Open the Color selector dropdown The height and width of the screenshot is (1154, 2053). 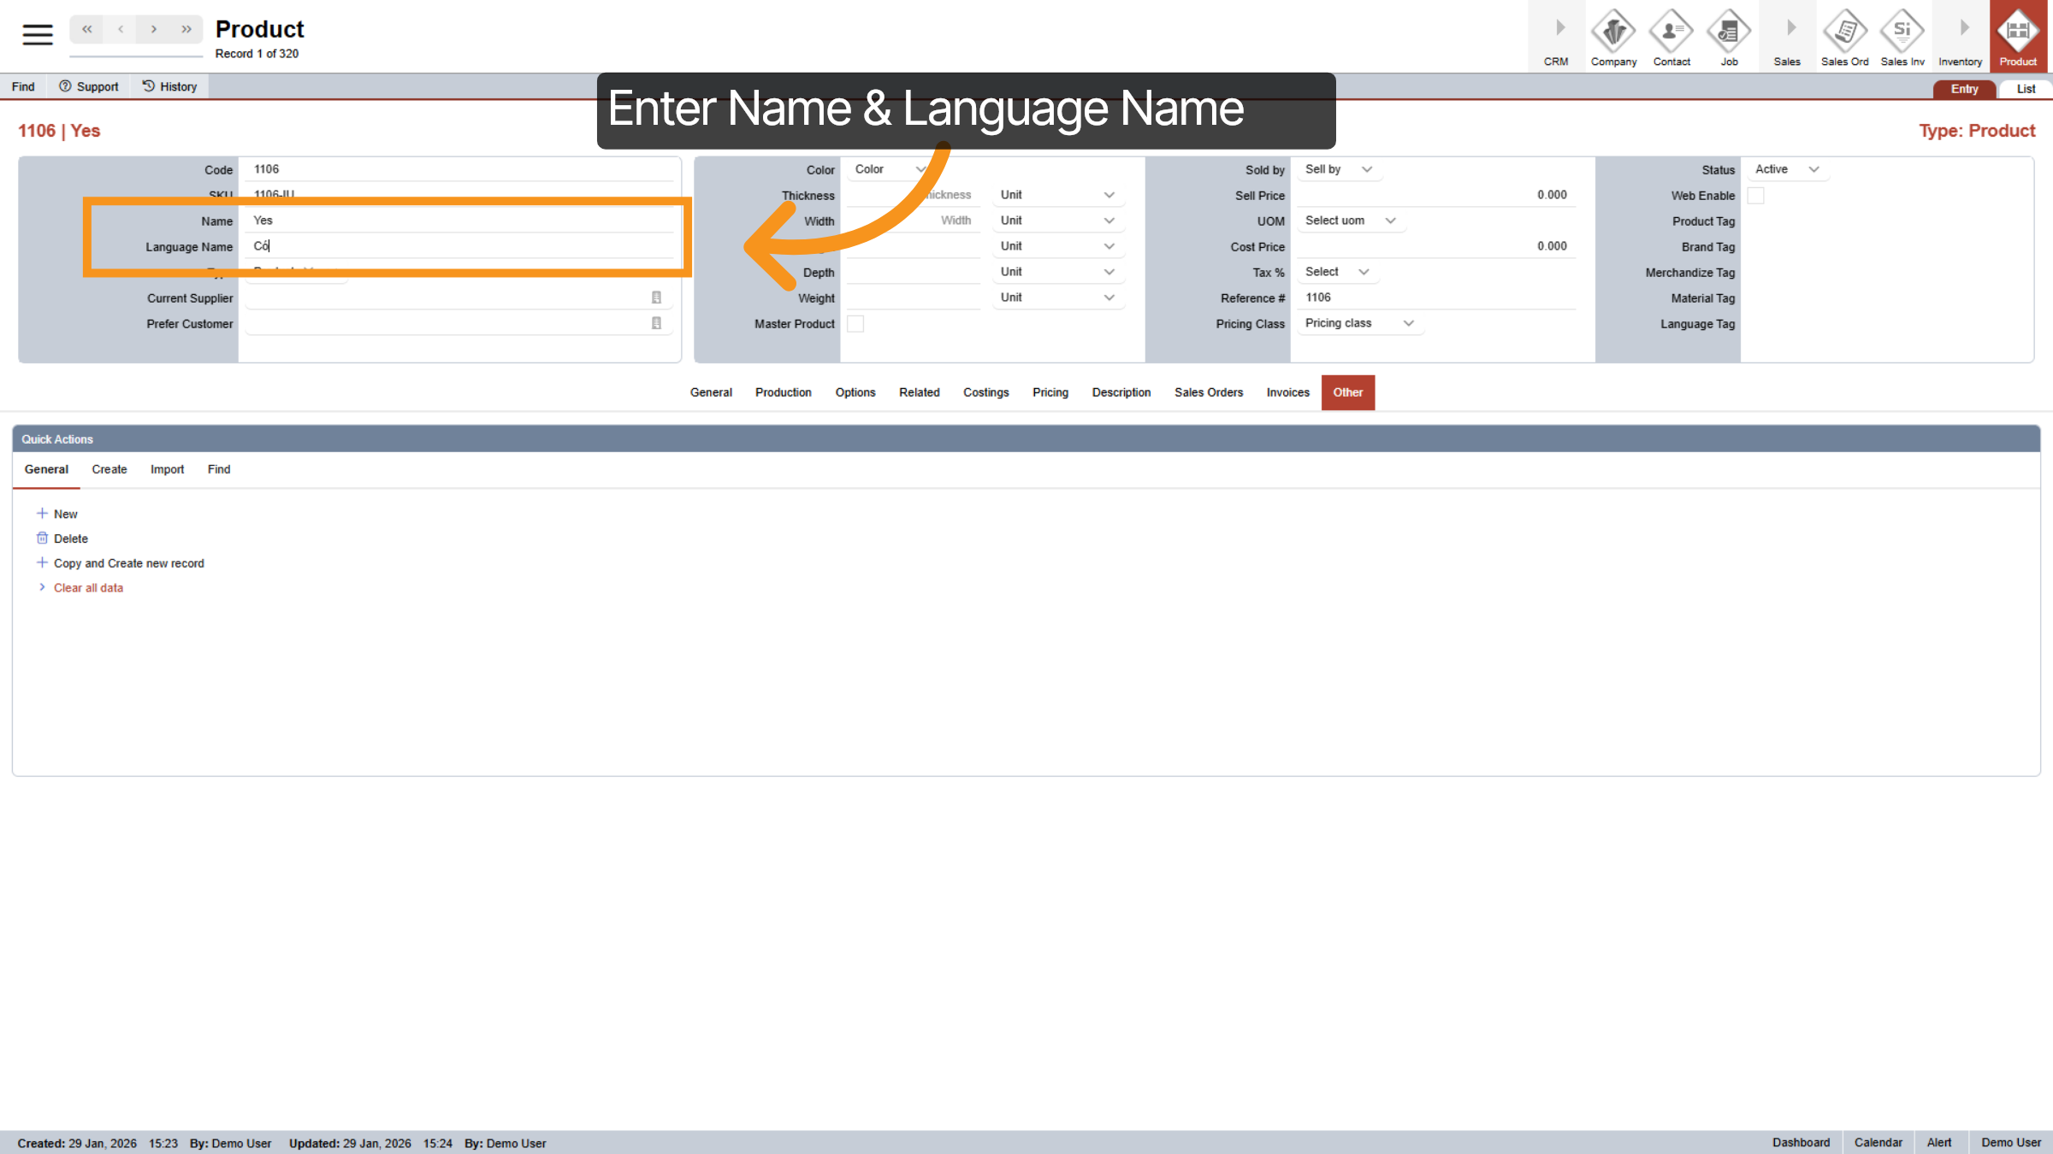tap(887, 169)
